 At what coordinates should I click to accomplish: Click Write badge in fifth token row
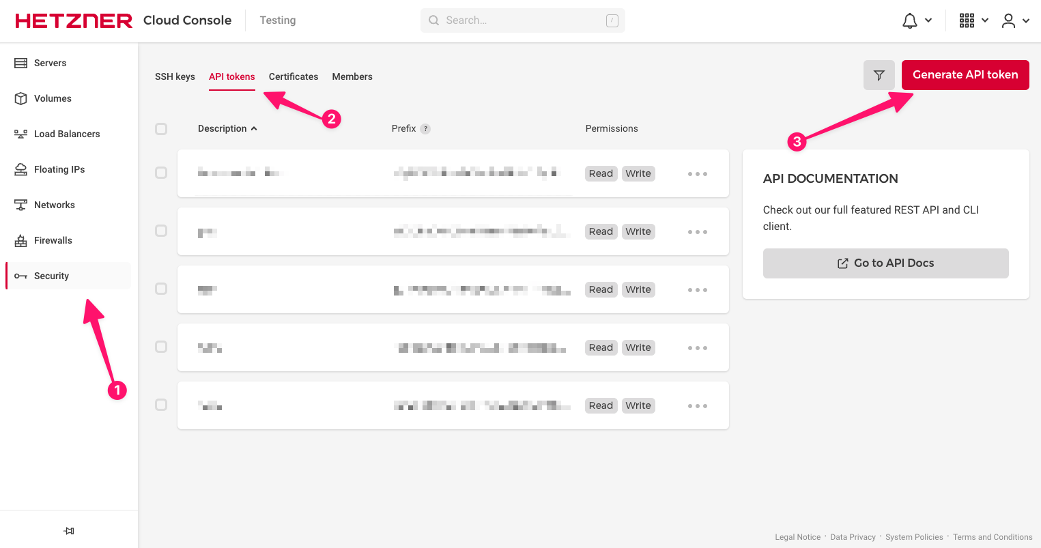[638, 405]
